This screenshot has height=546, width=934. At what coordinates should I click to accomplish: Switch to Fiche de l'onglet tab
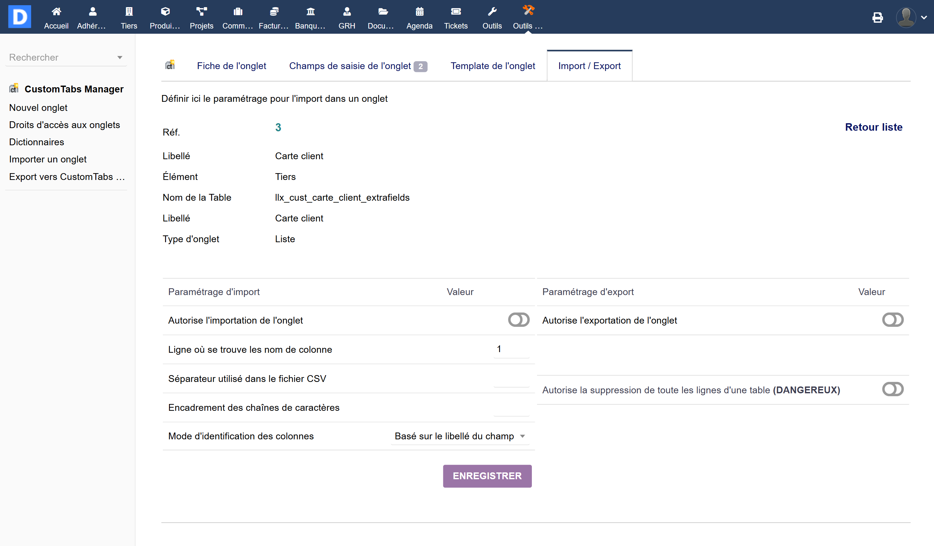click(x=231, y=66)
